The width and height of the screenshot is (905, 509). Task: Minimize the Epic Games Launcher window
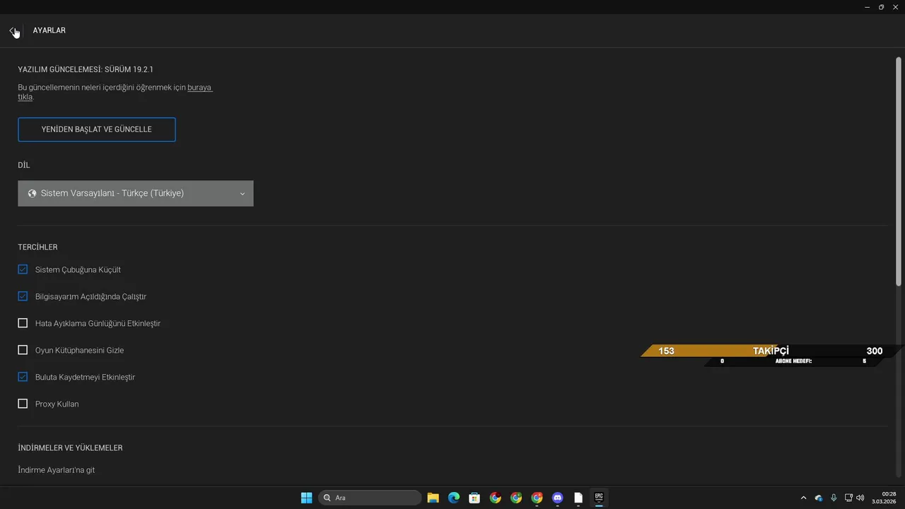[868, 7]
